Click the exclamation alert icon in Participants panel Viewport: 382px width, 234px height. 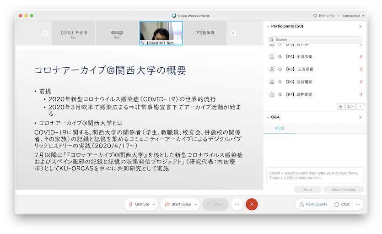(360, 106)
